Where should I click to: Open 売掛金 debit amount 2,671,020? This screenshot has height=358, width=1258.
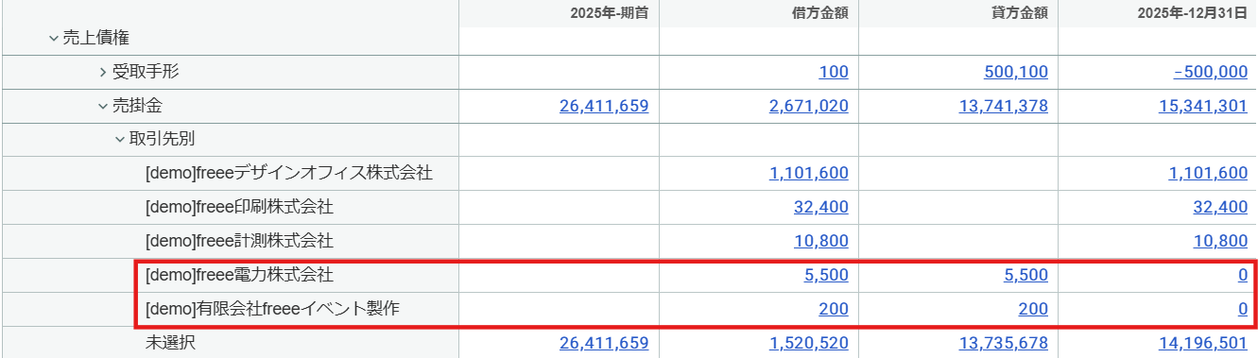809,106
